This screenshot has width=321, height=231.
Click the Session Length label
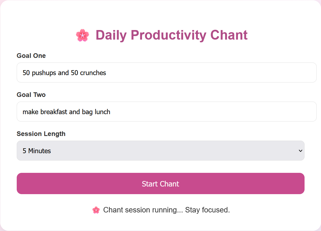click(41, 134)
